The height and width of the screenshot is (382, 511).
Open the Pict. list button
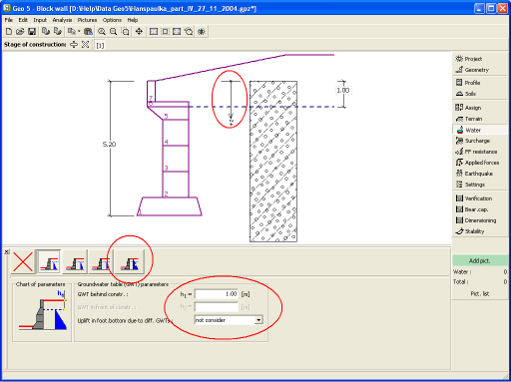point(480,293)
